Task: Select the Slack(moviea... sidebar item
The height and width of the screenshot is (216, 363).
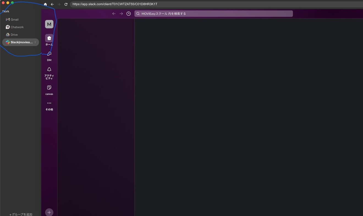Action: (x=21, y=42)
